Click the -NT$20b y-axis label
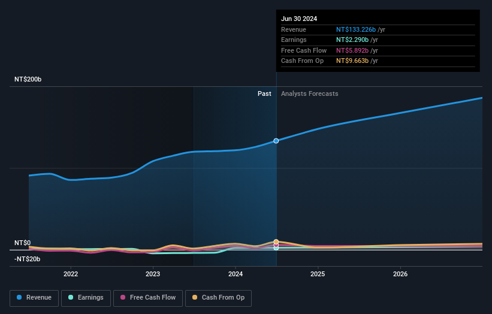The height and width of the screenshot is (314, 492). click(x=28, y=259)
